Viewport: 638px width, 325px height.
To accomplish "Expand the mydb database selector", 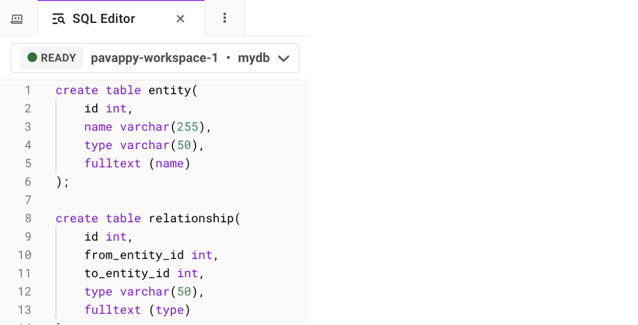I will pos(284,58).
